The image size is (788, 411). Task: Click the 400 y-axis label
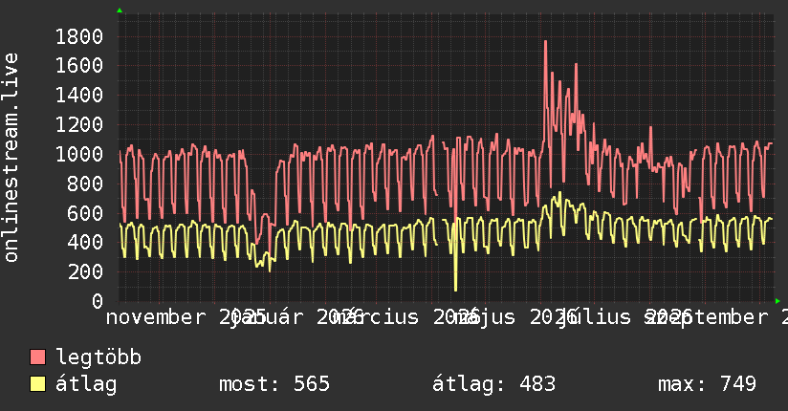(85, 243)
